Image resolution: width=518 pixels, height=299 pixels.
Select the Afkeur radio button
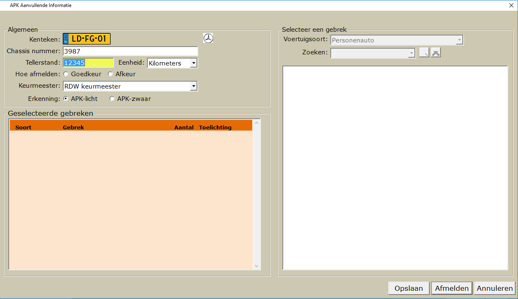coord(110,74)
